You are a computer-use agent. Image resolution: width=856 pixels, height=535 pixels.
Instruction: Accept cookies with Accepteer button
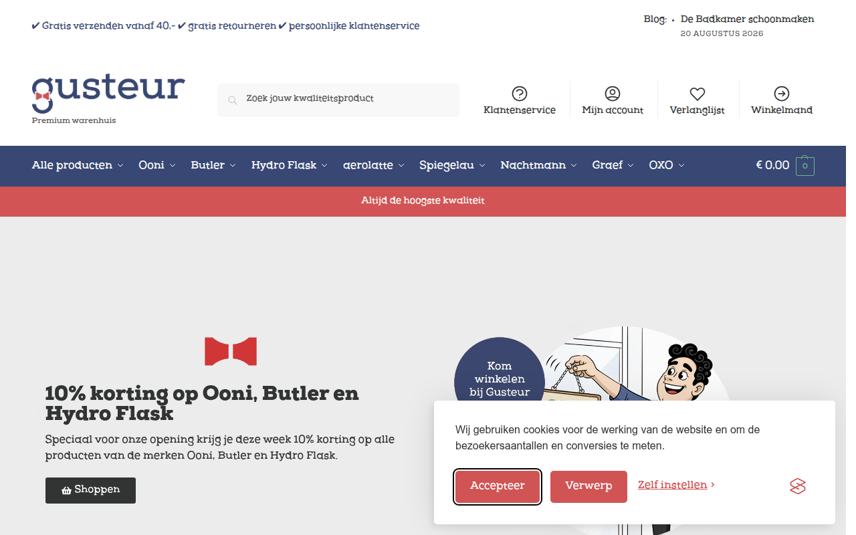pyautogui.click(x=498, y=486)
